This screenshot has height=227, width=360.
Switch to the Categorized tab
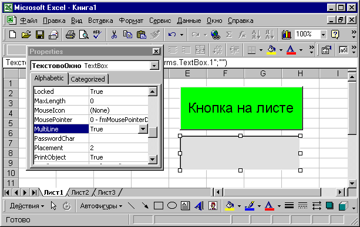point(88,79)
